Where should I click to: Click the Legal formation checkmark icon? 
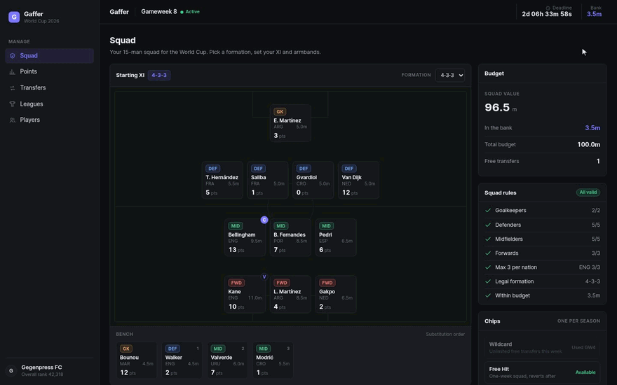pos(488,281)
